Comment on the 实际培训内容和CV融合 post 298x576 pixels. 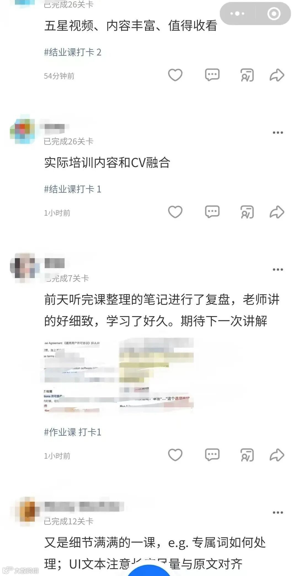212,212
